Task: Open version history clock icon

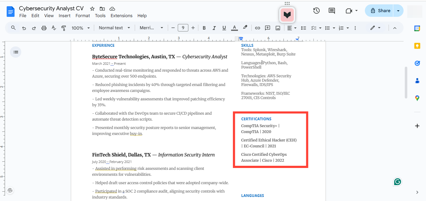Action: pos(316,11)
